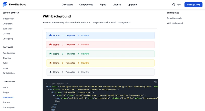The height and width of the screenshot is (111, 205).
Task: Select Breadcrumb in sidebar
Action: tap(8, 97)
